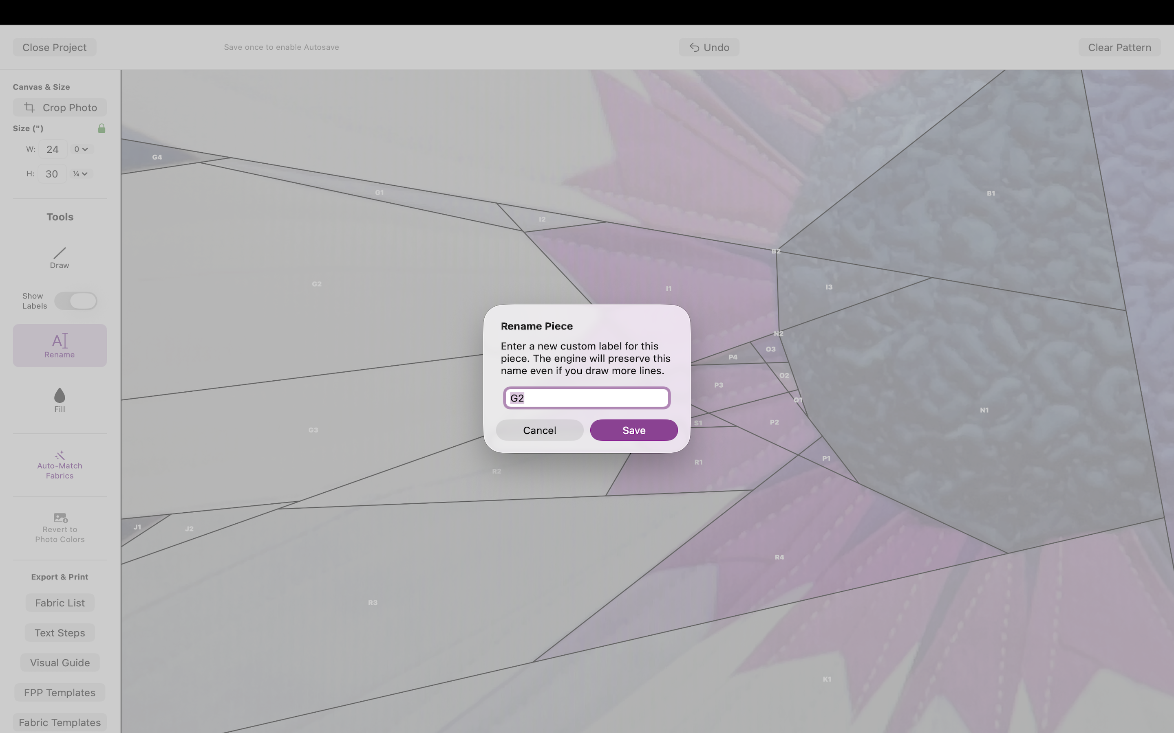Click Auto-Match Fabrics wand icon
This screenshot has width=1174, height=733.
click(x=59, y=456)
